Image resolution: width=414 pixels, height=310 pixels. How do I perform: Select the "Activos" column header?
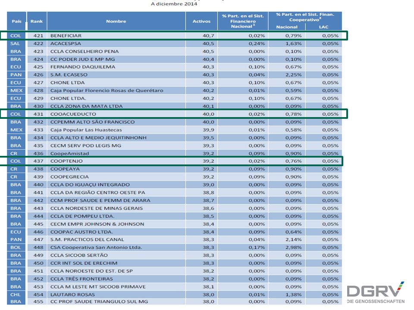[x=201, y=21]
